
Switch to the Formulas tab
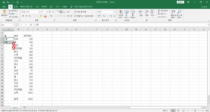pyautogui.click(x=37, y=7)
